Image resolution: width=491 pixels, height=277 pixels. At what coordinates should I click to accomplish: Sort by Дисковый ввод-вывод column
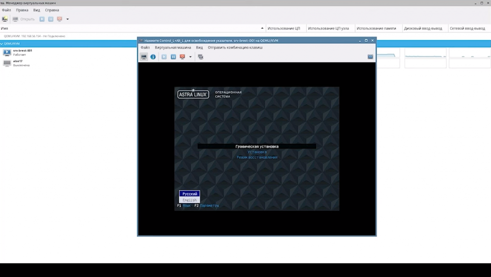(x=425, y=28)
